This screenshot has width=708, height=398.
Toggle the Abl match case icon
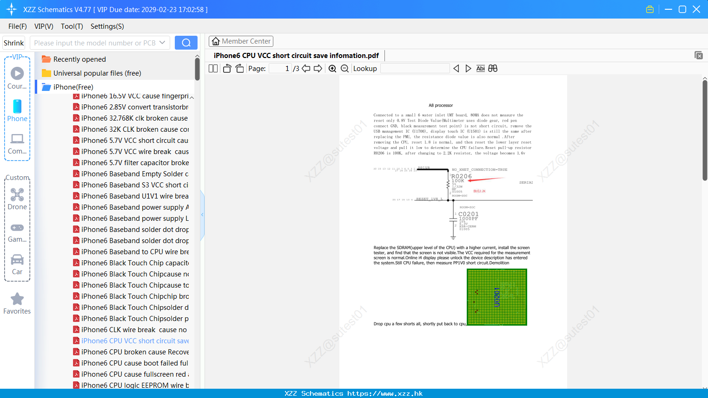pos(481,68)
